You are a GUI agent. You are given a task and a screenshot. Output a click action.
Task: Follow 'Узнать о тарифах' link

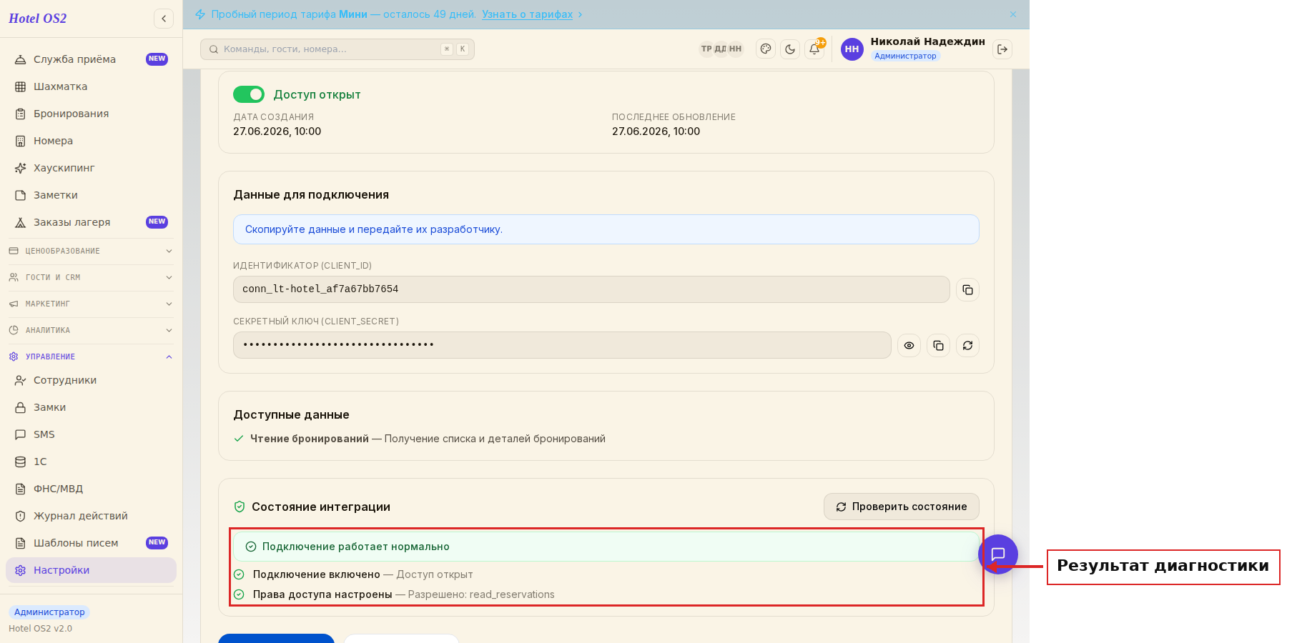(527, 14)
